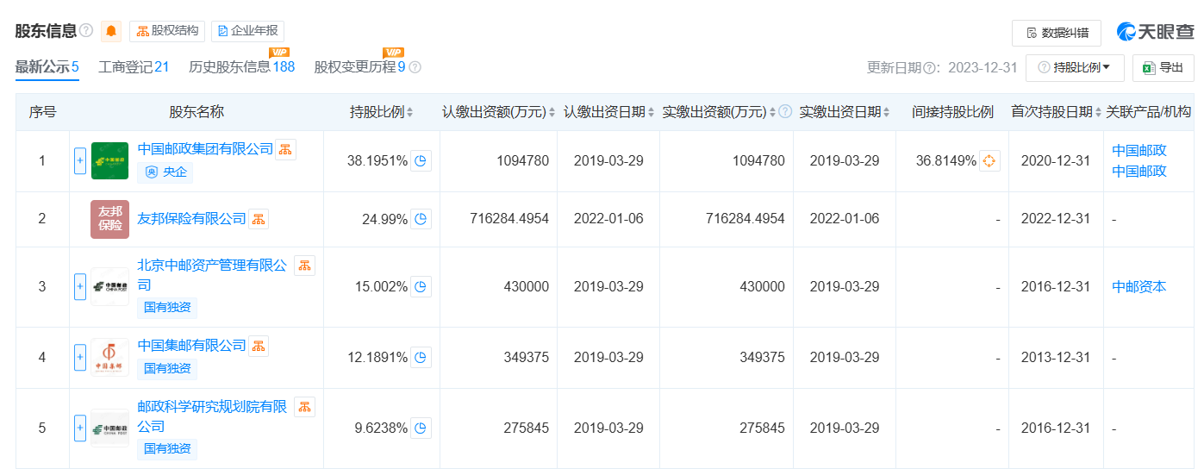The image size is (1204, 469).
Task: Click pie chart icon next to 15.002%
Action: pyautogui.click(x=421, y=286)
